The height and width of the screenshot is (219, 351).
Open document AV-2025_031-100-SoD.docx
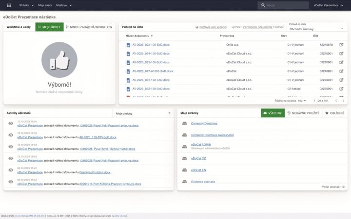click(x=151, y=80)
